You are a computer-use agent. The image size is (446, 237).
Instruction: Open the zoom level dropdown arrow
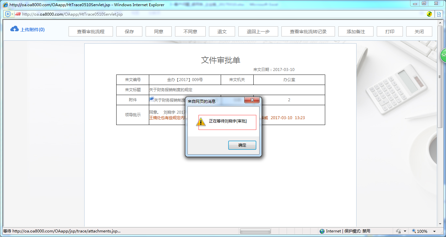coord(435,231)
